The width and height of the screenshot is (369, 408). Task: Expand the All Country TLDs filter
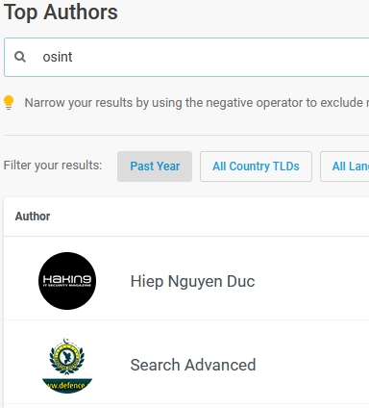[x=256, y=166]
